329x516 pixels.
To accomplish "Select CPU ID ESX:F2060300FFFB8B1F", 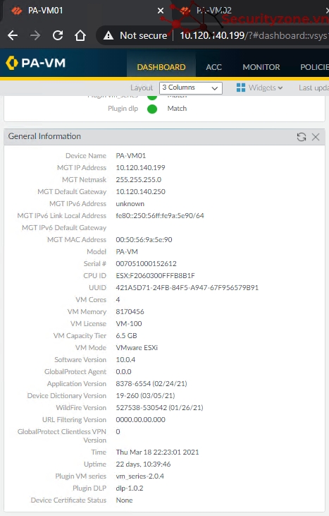I will pos(155,276).
